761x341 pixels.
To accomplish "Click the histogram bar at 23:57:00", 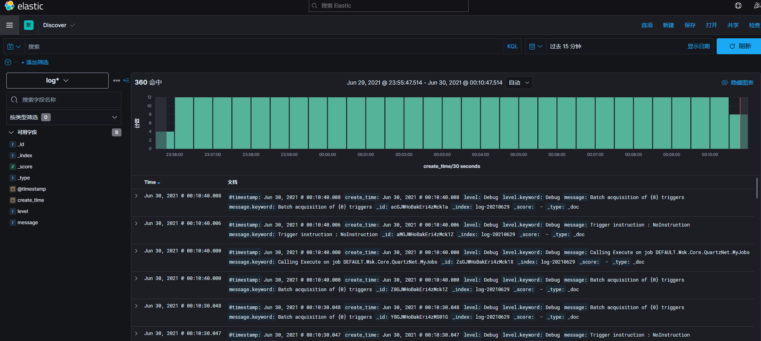I will point(222,123).
